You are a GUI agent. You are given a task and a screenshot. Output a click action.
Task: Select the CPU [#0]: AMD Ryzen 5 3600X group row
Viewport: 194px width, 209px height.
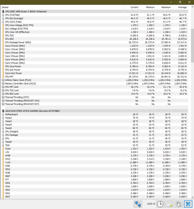[x=95, y=11]
